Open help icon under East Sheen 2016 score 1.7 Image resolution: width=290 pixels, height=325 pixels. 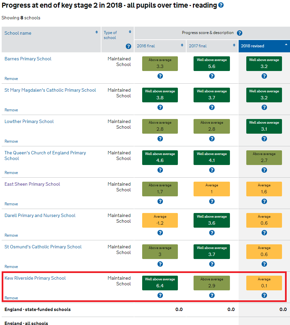click(x=160, y=201)
